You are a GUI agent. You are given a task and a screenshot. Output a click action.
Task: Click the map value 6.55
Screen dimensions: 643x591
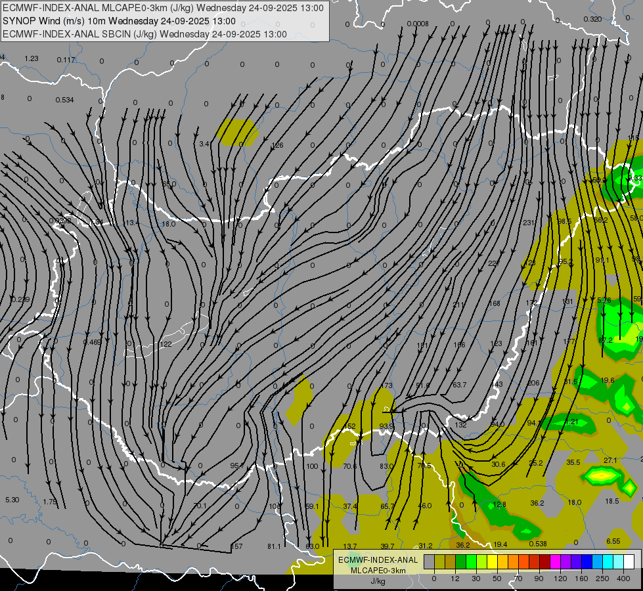[x=613, y=541]
